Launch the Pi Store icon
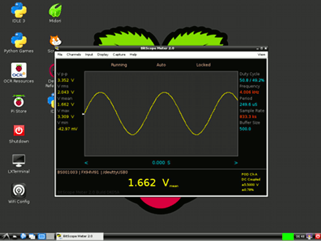321x241 pixels. 19,103
